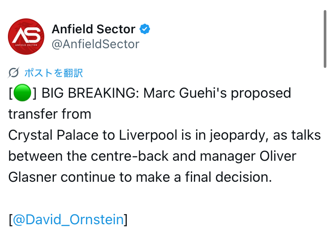Click the green circle emoji in the post
Image resolution: width=329 pixels, height=240 pixels.
click(22, 93)
